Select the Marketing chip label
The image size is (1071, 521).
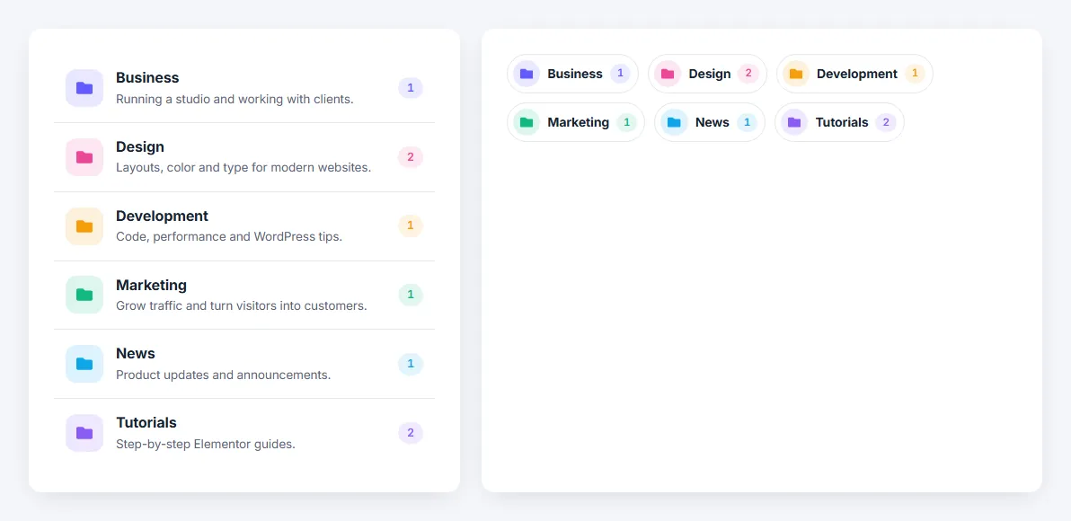(579, 122)
